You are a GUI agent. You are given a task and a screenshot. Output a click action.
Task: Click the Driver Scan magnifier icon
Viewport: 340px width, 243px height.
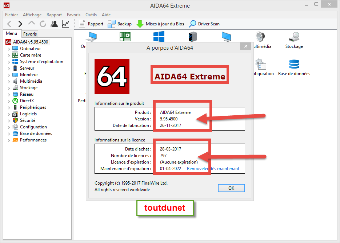point(192,24)
